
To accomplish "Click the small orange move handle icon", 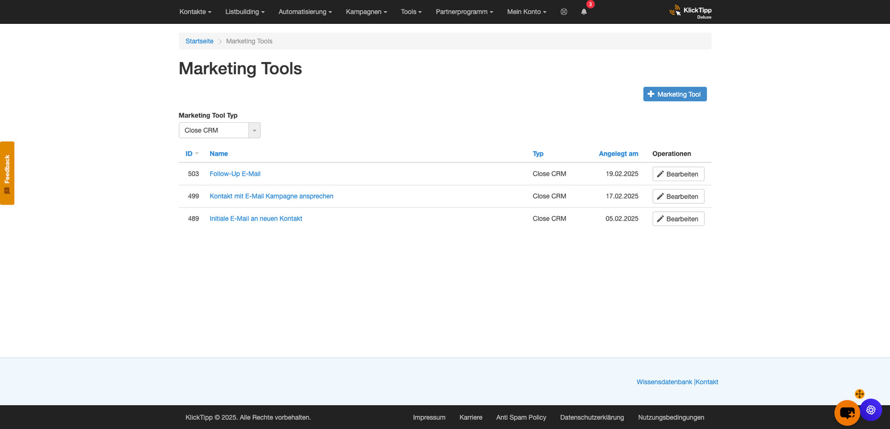I will (859, 394).
